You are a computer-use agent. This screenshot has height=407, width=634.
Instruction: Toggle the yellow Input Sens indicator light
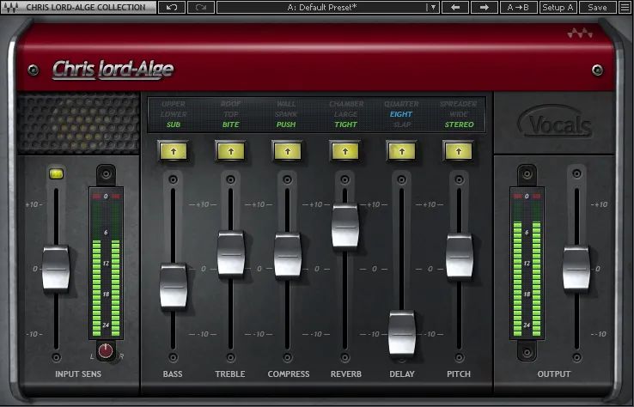(56, 173)
